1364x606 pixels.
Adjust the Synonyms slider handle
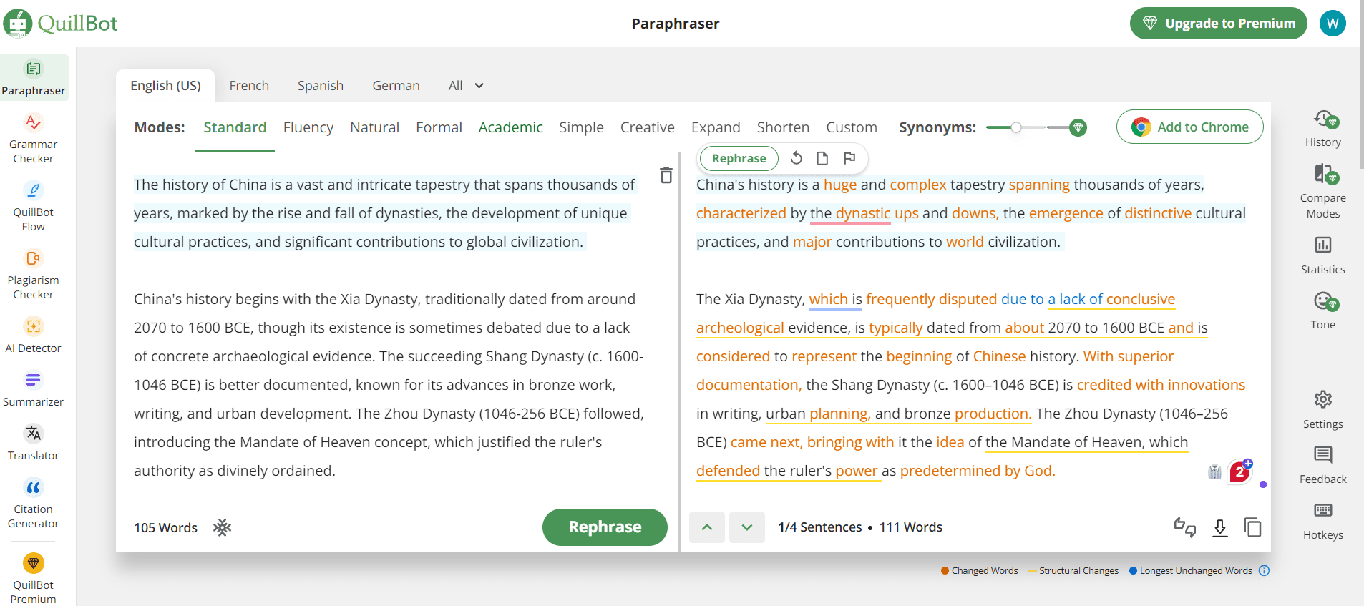pos(1015,127)
